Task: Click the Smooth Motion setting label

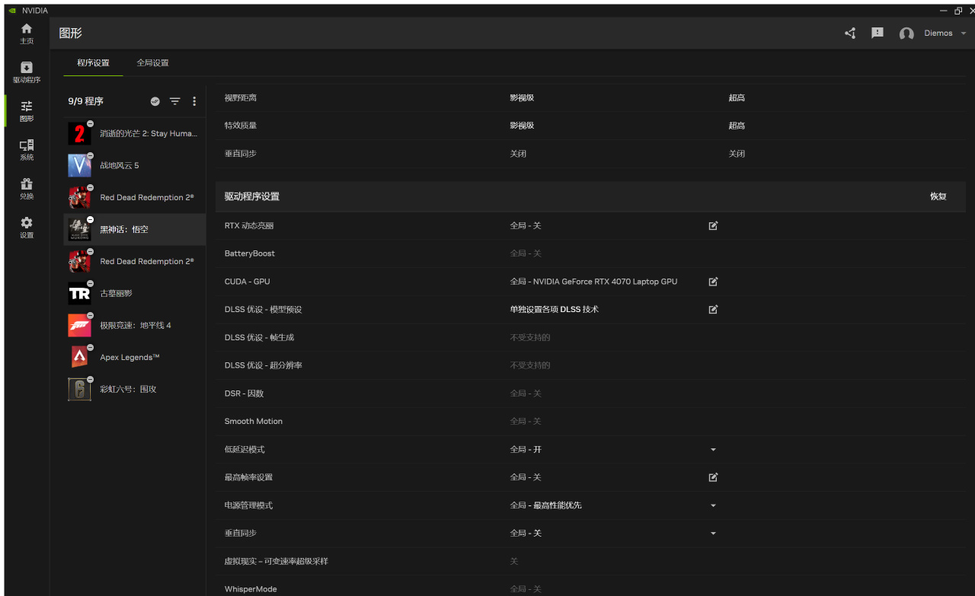Action: tap(254, 422)
